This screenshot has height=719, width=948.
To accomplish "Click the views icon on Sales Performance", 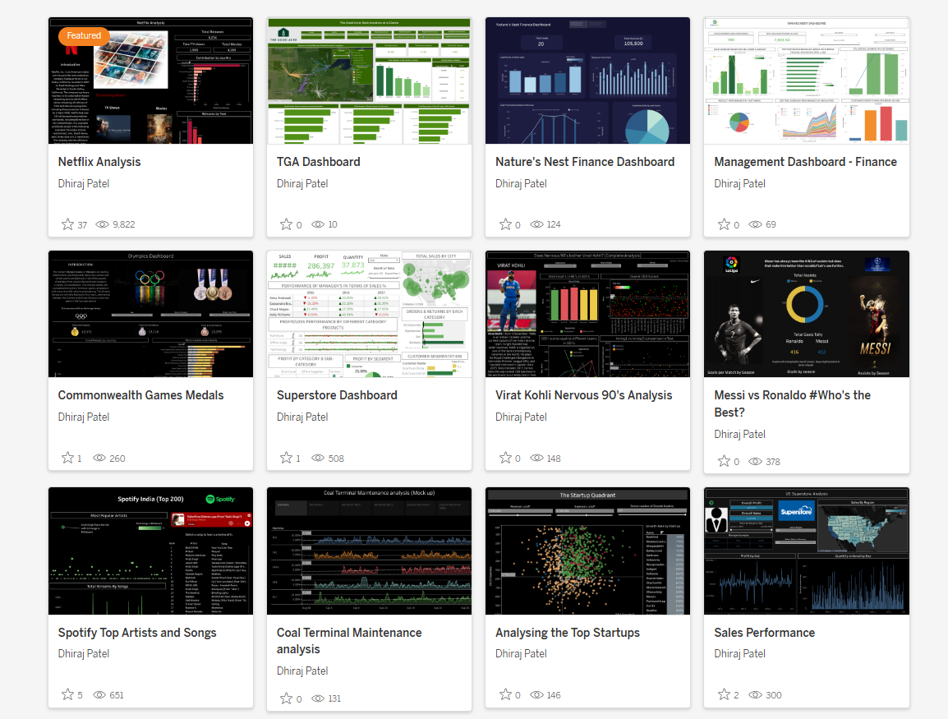I will pos(756,694).
